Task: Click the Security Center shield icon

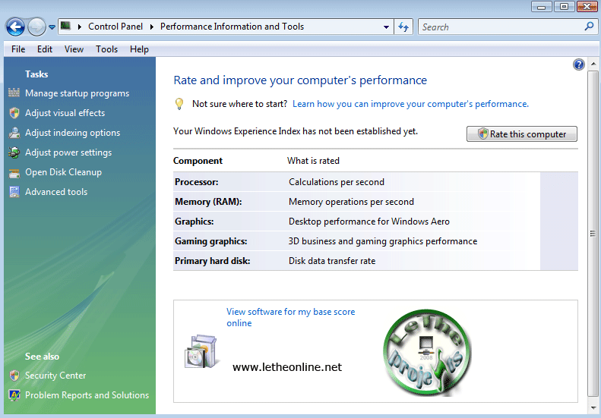Action: [x=14, y=376]
